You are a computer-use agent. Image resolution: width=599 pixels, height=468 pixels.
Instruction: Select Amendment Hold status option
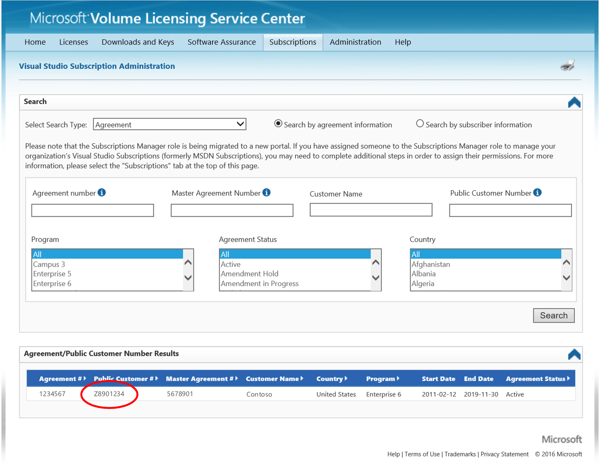point(295,274)
